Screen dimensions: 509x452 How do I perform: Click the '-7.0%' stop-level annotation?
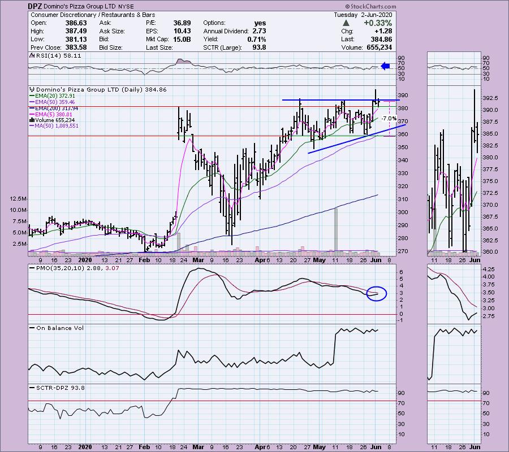[389, 119]
